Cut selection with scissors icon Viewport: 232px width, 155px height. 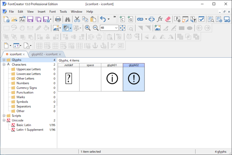point(77,19)
